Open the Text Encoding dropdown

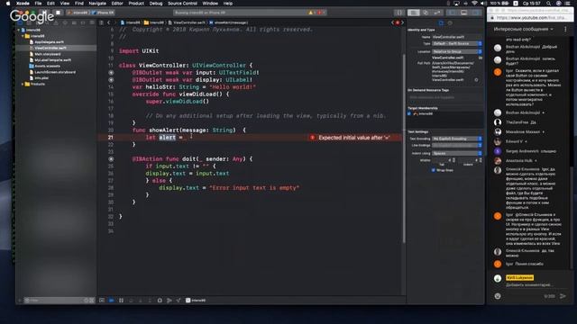coord(457,139)
